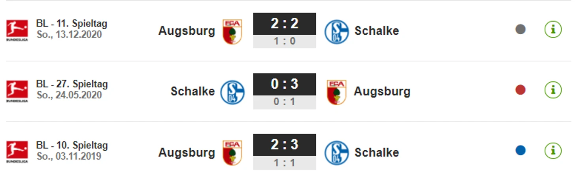Click Schalke crest in the 13.12.2020 match
Viewport: 577px width, 181px height.
point(336,32)
